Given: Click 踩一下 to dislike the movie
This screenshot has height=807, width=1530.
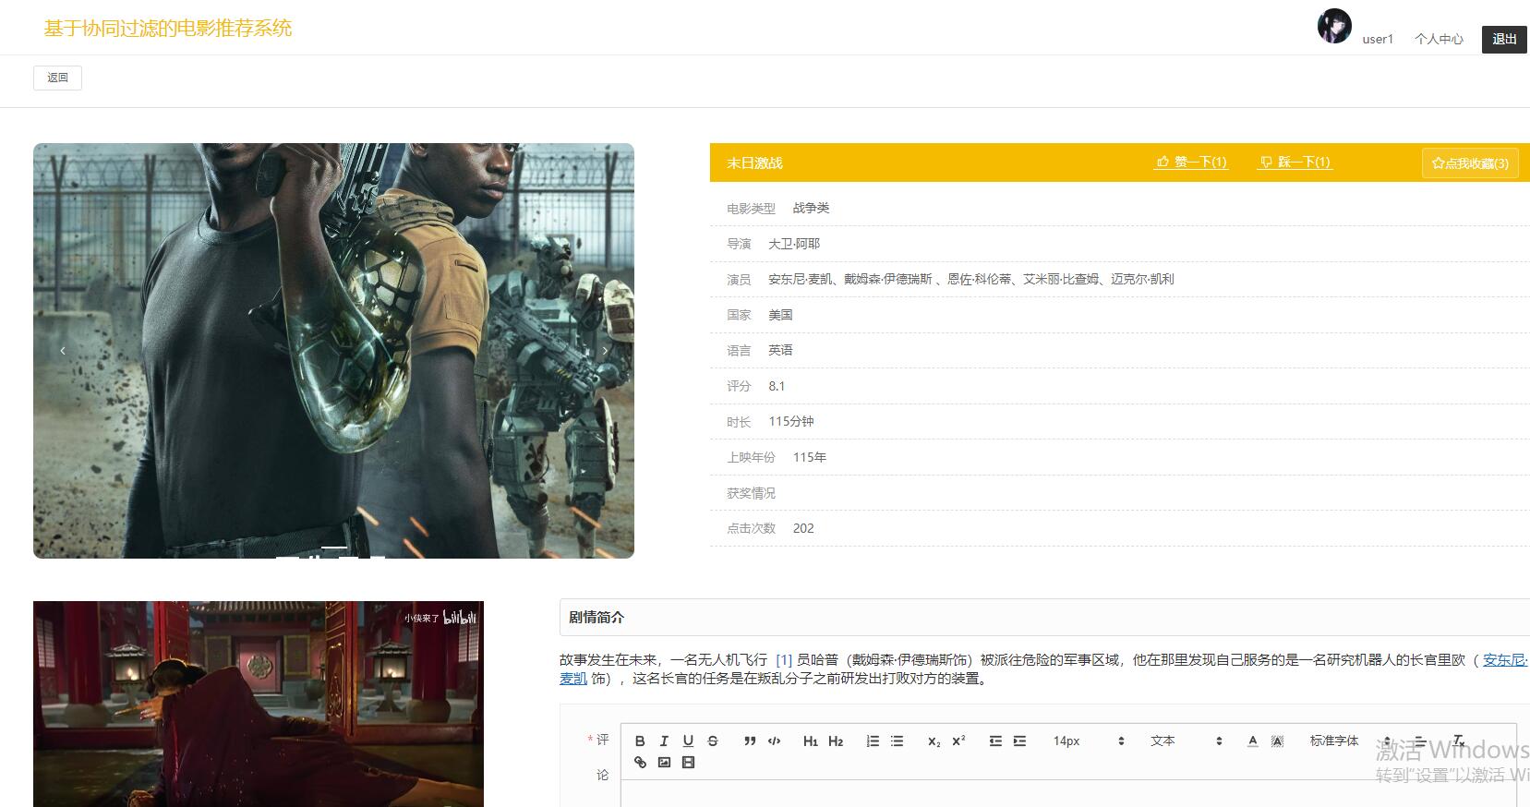Looking at the screenshot, I should [1295, 163].
